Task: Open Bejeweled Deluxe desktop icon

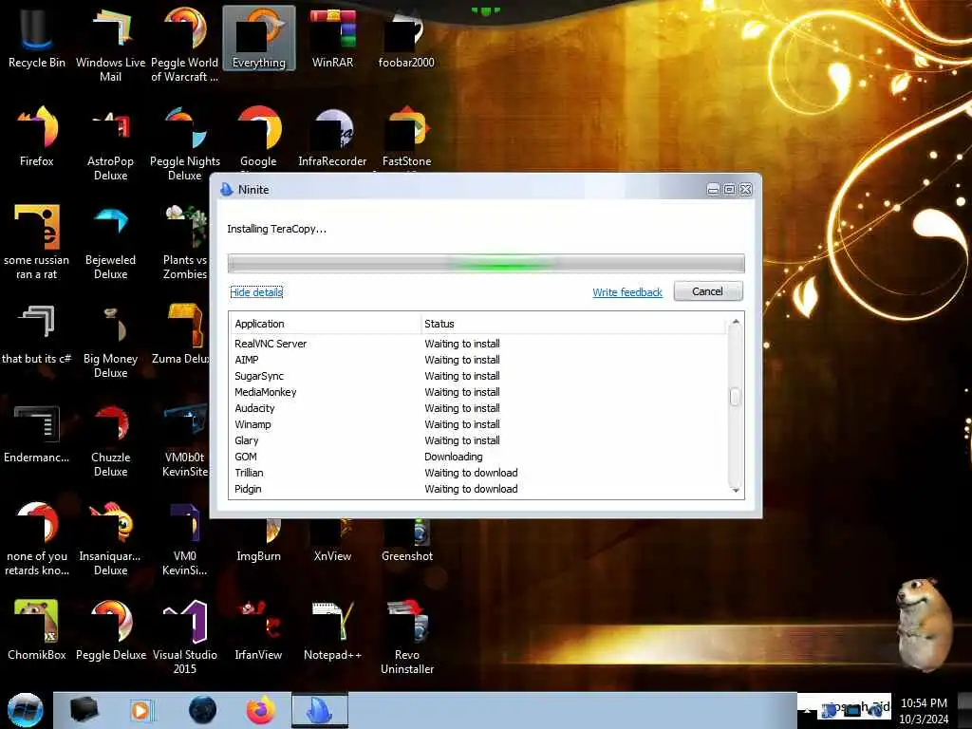Action: (x=110, y=242)
